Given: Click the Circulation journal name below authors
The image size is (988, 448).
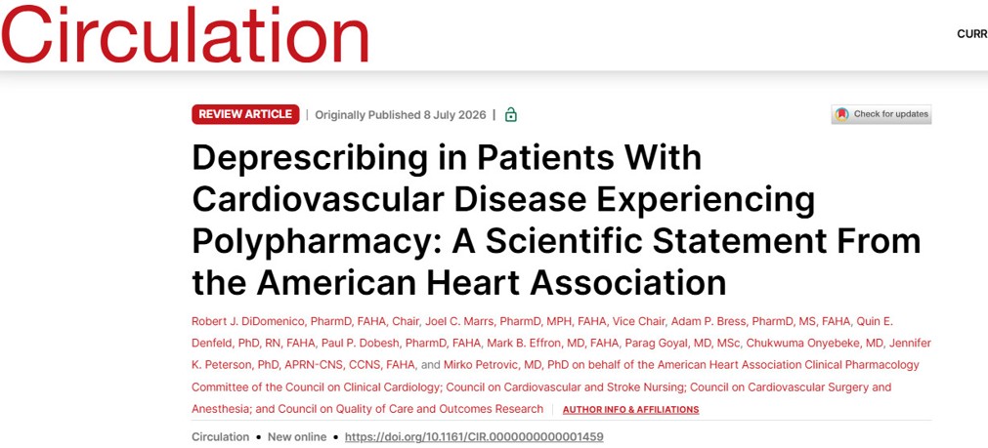Looking at the screenshot, I should (221, 436).
